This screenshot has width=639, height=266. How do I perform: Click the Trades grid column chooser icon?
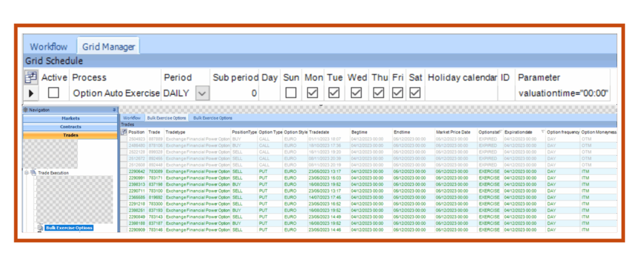124,132
